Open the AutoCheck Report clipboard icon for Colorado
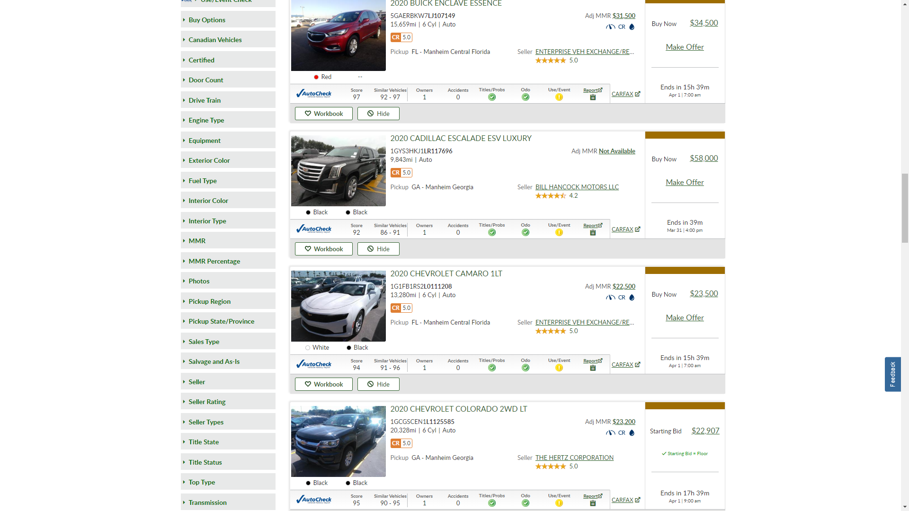909x511 pixels. (x=593, y=503)
